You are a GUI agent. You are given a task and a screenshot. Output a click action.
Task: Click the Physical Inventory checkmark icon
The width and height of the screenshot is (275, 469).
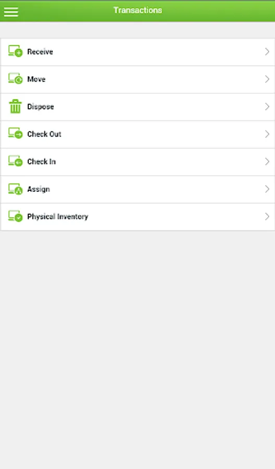coord(15,216)
